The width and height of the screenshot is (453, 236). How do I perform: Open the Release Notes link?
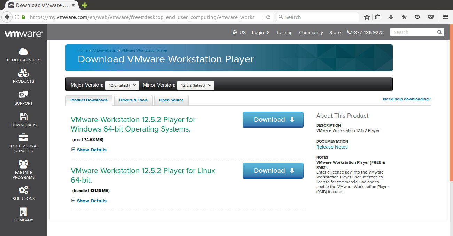pyautogui.click(x=332, y=147)
